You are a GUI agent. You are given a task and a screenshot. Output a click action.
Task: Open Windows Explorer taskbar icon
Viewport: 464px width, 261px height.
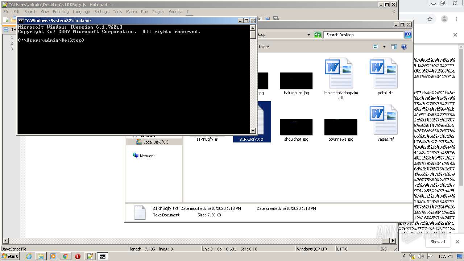tap(41, 256)
